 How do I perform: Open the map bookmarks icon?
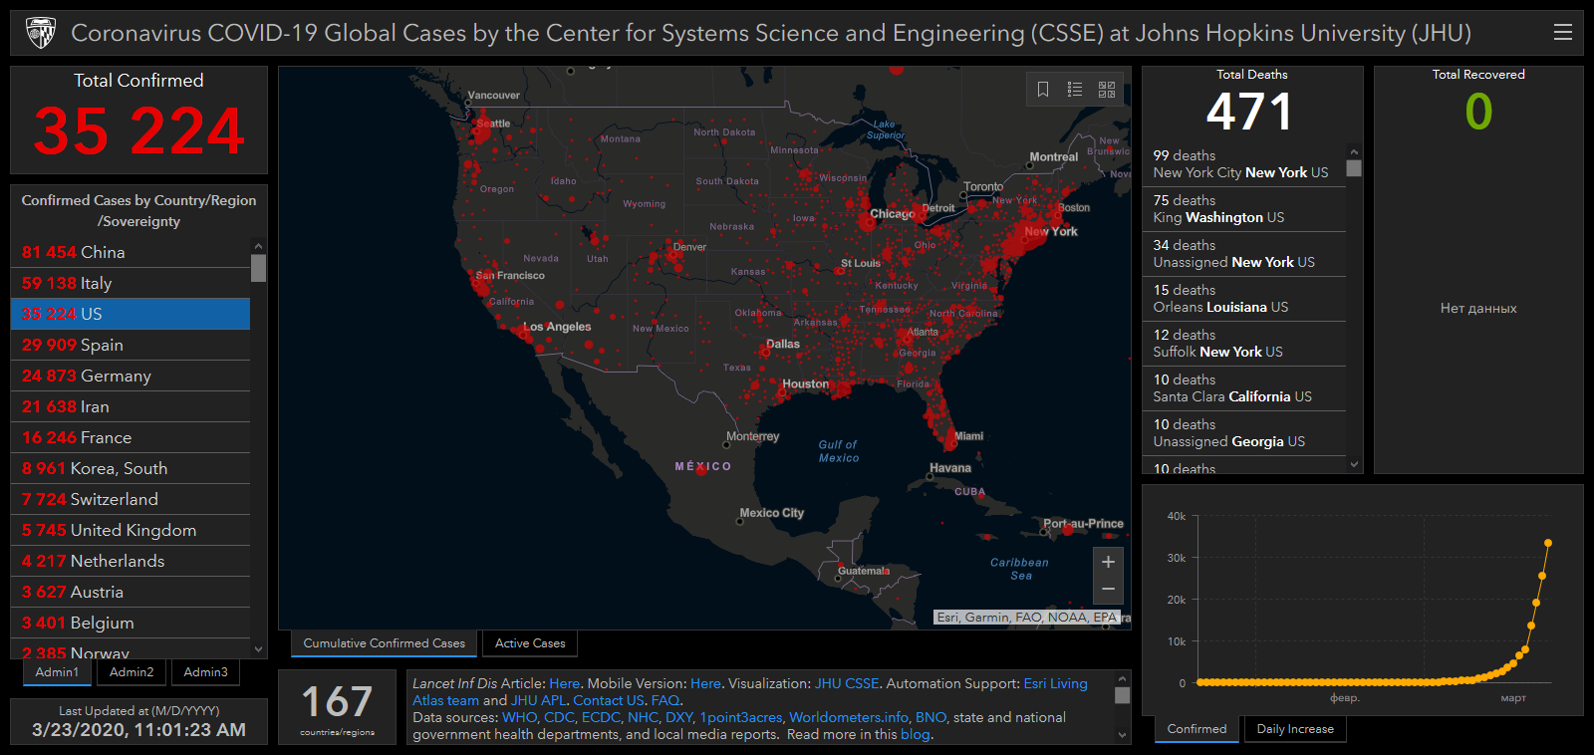[x=1043, y=90]
